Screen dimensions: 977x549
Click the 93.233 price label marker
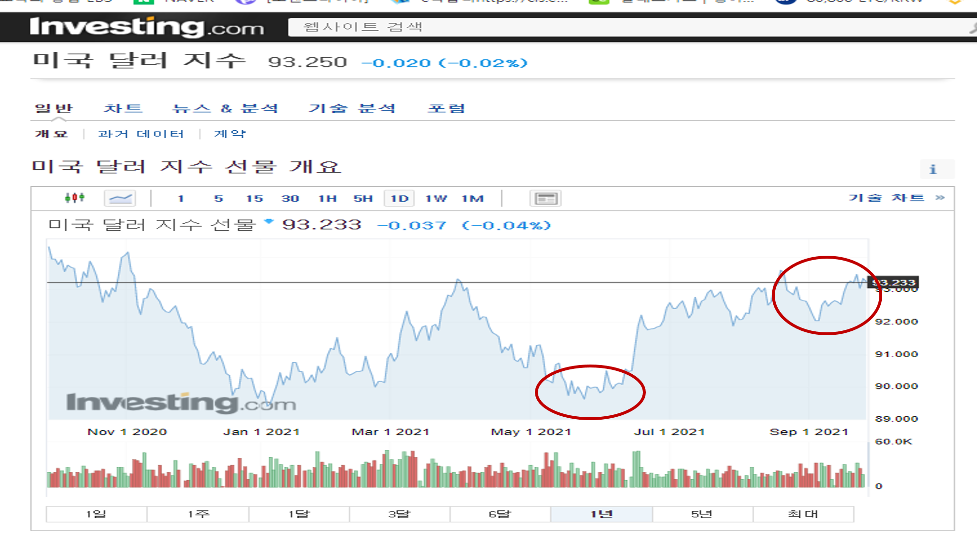tap(893, 283)
